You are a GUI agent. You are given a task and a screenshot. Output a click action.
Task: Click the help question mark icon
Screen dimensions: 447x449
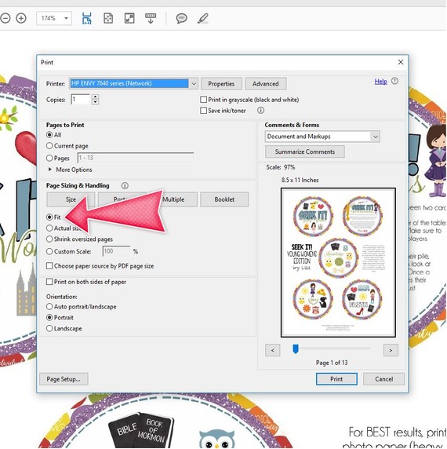pyautogui.click(x=394, y=81)
